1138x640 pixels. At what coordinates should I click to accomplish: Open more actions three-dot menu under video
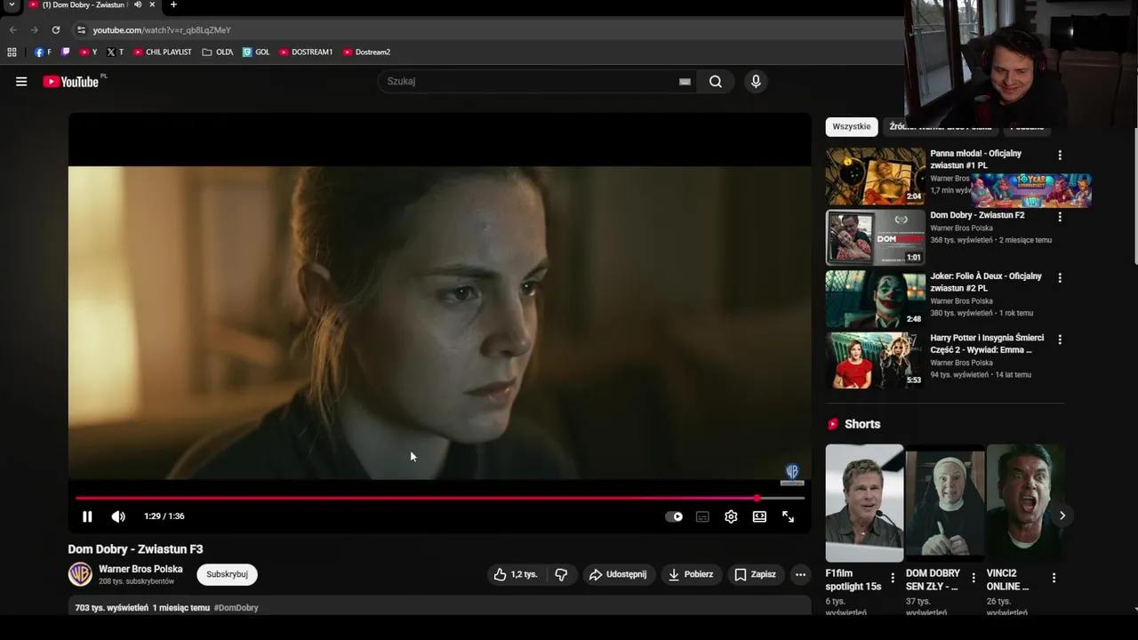800,574
